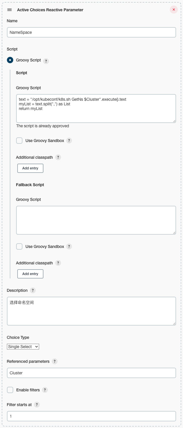Select the Groovy Script radio button
Viewport: 183px width, 428px height.
coord(10,60)
